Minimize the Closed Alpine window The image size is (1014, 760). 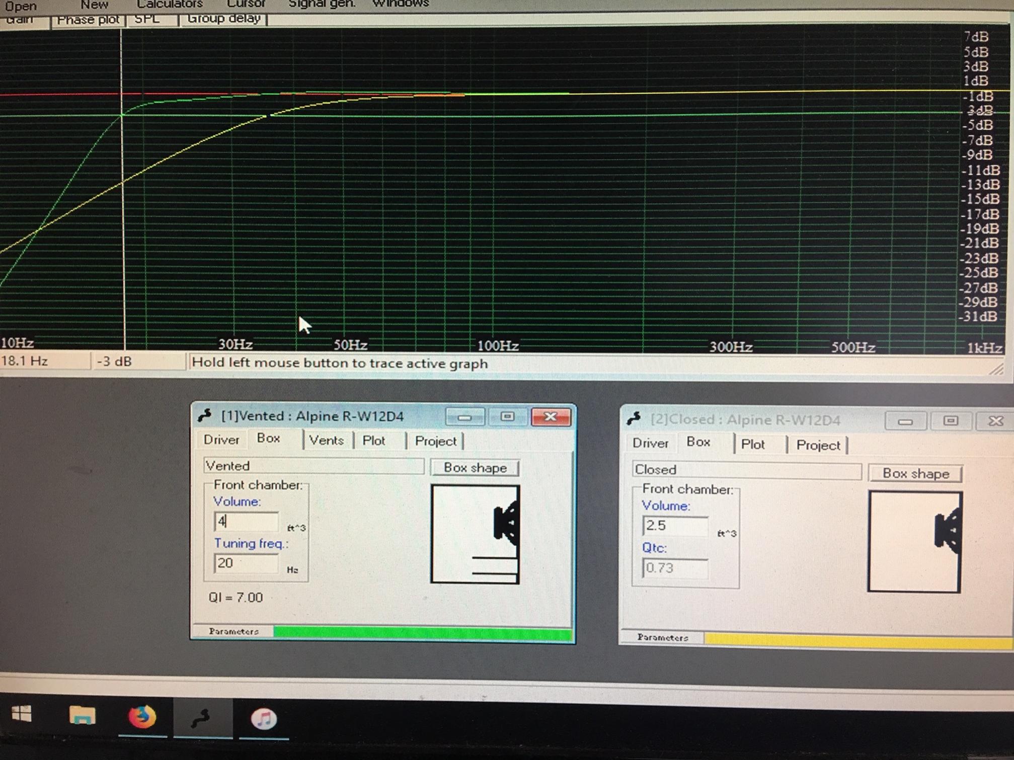coord(905,421)
